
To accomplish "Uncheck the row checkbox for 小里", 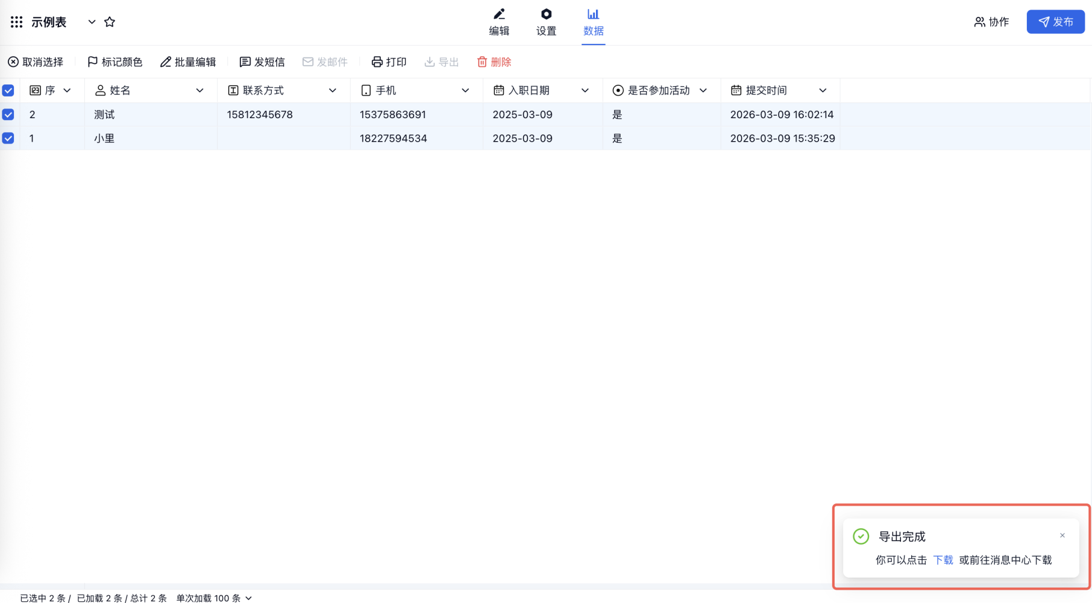I will point(8,138).
